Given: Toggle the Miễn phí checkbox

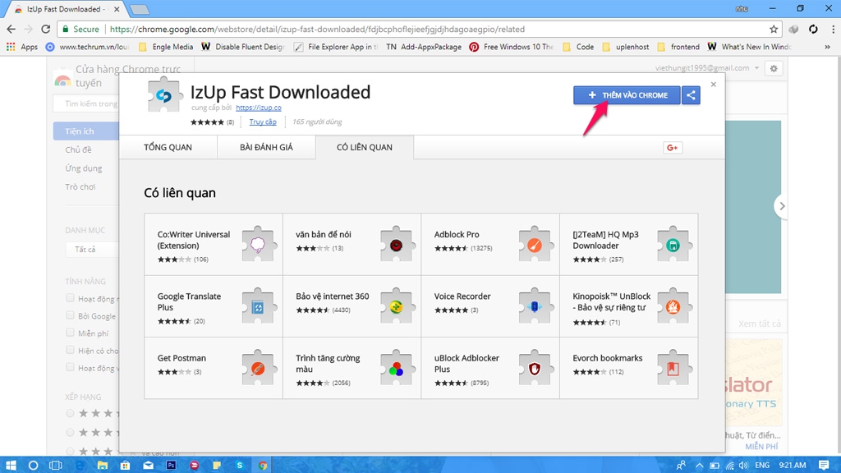Looking at the screenshot, I should coord(70,333).
